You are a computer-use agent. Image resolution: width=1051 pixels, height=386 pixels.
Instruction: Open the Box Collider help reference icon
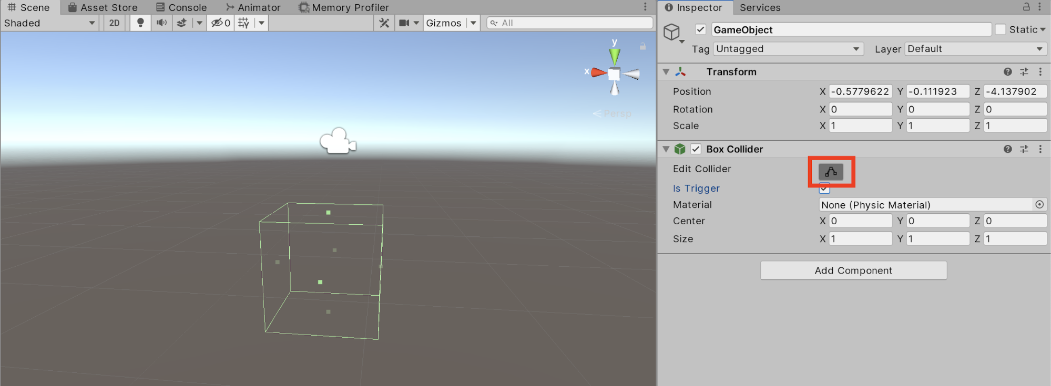1007,149
